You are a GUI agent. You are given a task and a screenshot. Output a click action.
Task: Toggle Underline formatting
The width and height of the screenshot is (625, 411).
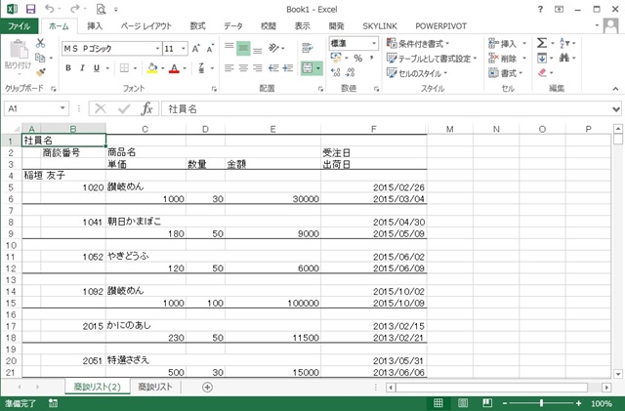(97, 68)
